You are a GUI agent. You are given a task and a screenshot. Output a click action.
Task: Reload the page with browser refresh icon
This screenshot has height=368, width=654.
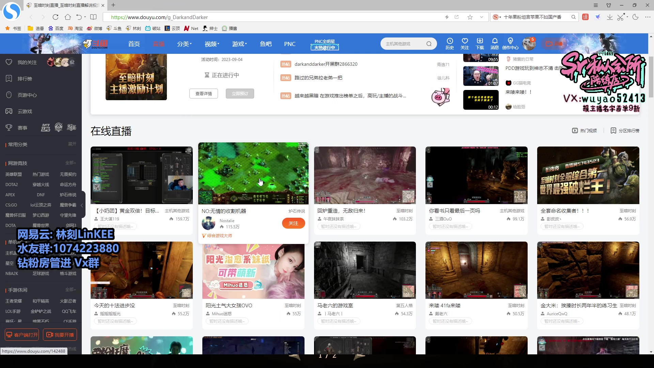coord(56,17)
